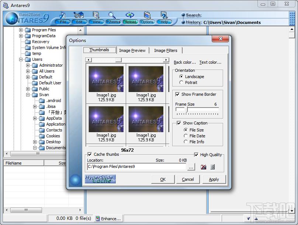Click the blue orb in Options sidebar
Screen dimensions: 298x225
[x=75, y=179]
